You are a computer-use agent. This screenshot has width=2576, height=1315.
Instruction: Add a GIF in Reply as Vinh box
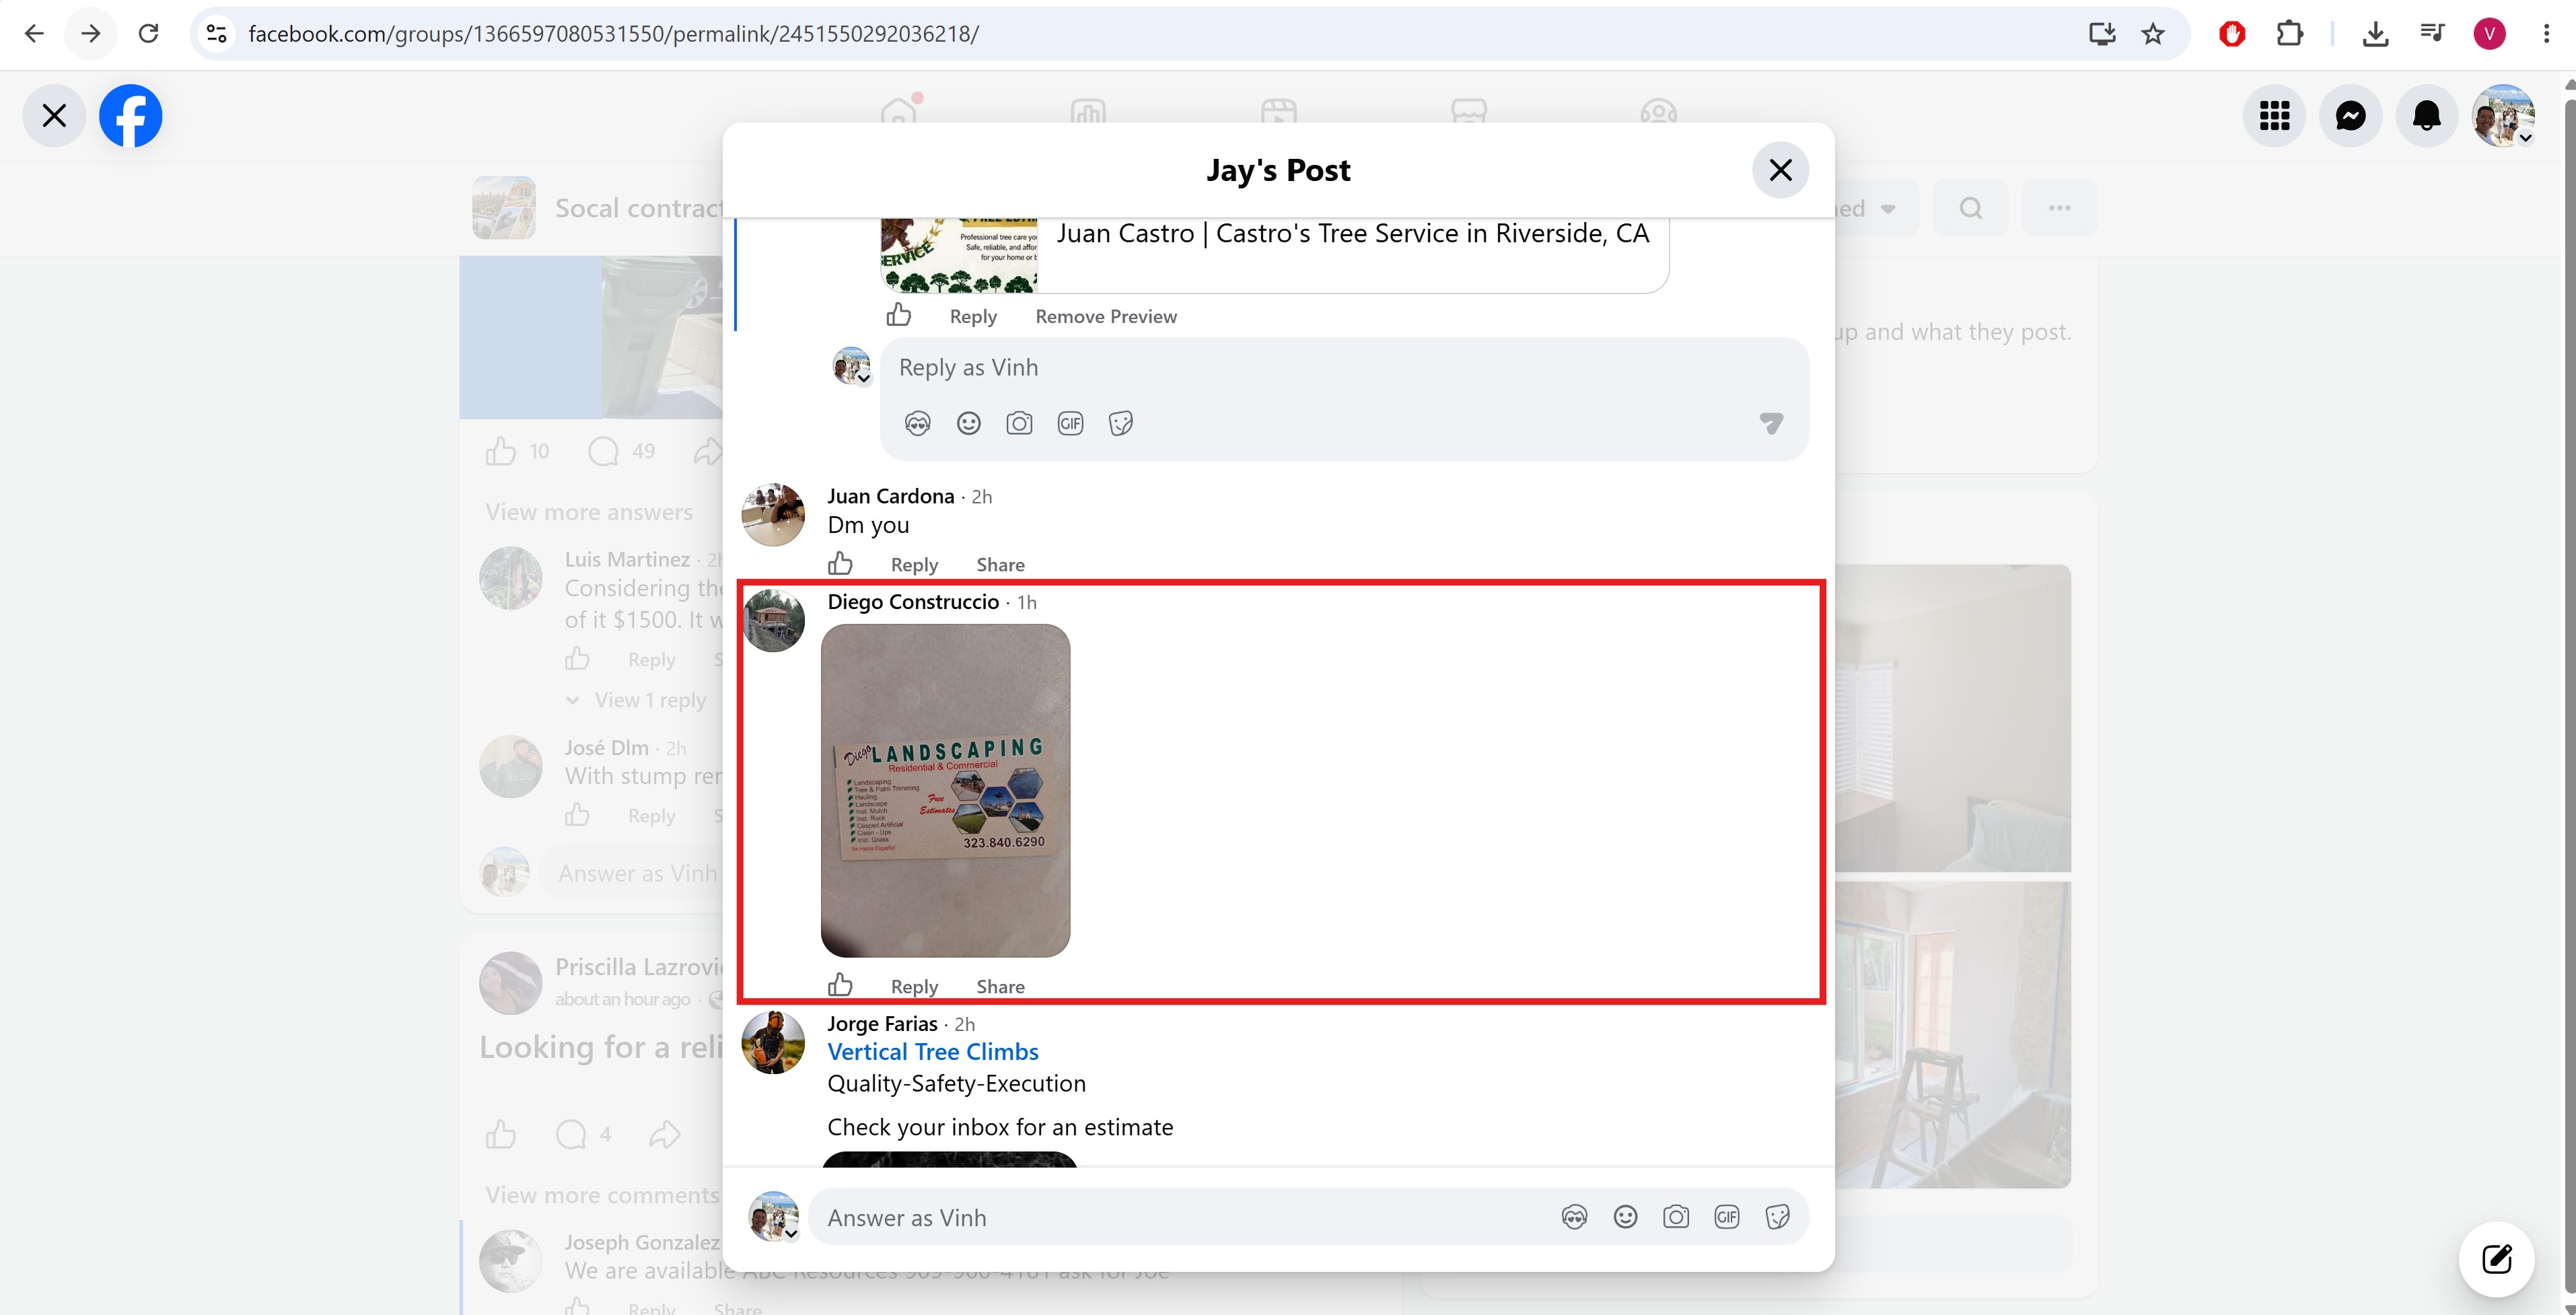pyautogui.click(x=1070, y=423)
